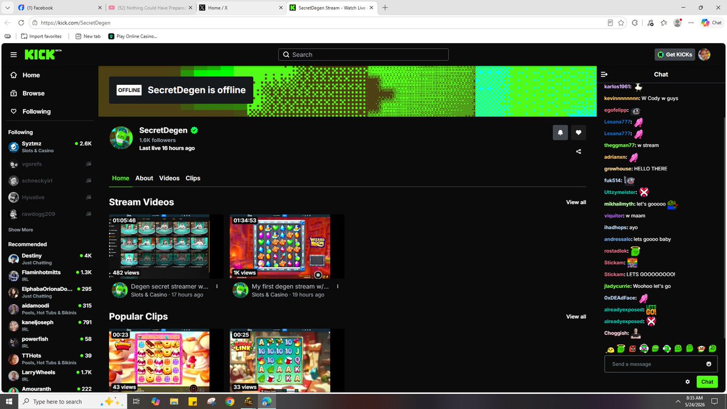Image resolution: width=727 pixels, height=409 pixels.
Task: Click View all for Stream Videos
Action: [576, 202]
